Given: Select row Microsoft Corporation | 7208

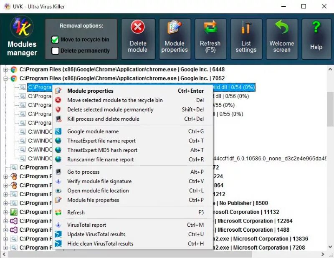Looking at the screenshot, I should click(x=162, y=248).
